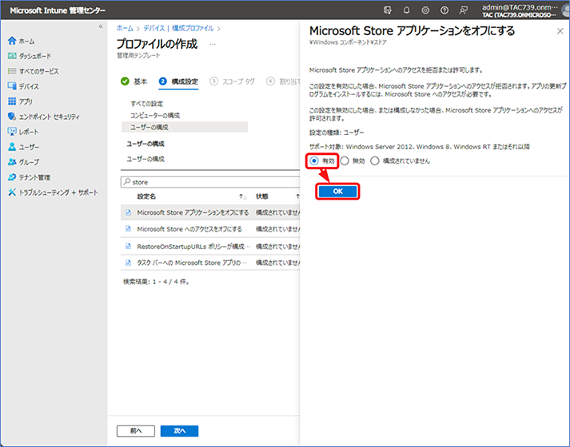Image resolution: width=570 pixels, height=447 pixels.
Task: Sort by the 状態 column header
Action: [x=261, y=196]
